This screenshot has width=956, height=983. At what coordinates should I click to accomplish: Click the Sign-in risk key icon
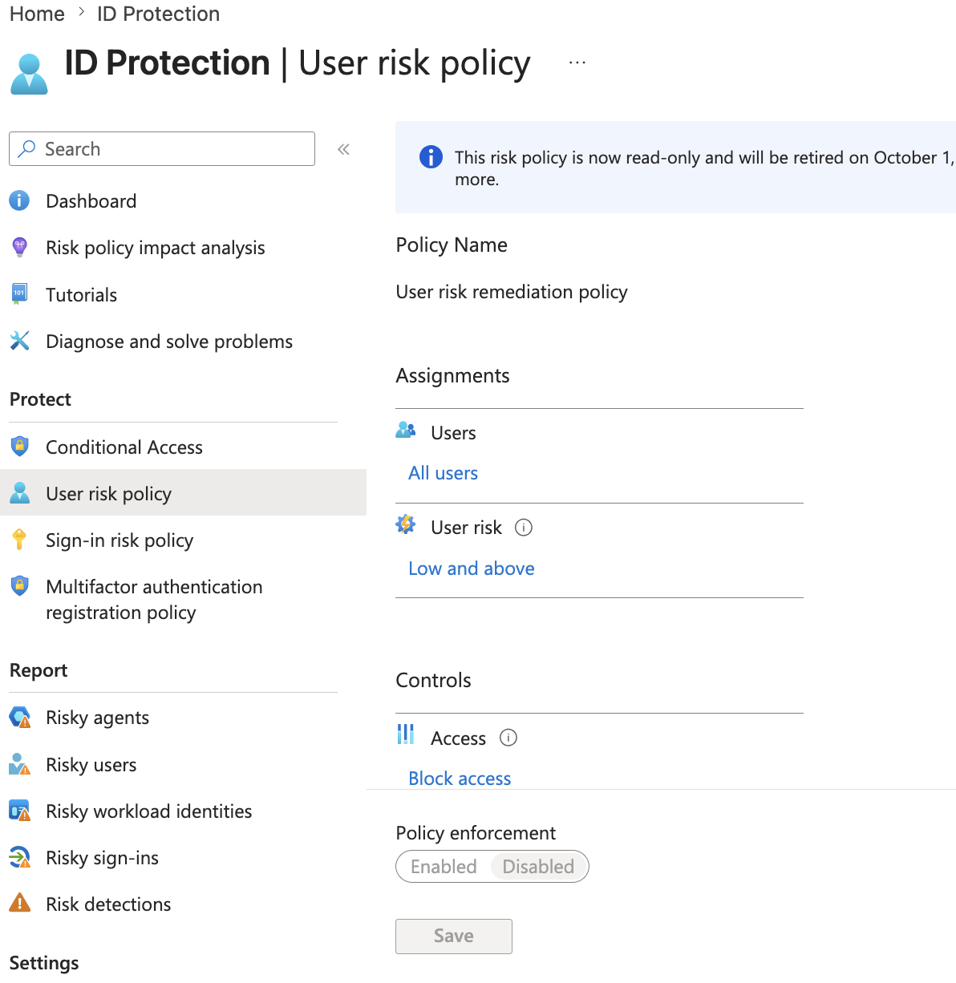(19, 540)
